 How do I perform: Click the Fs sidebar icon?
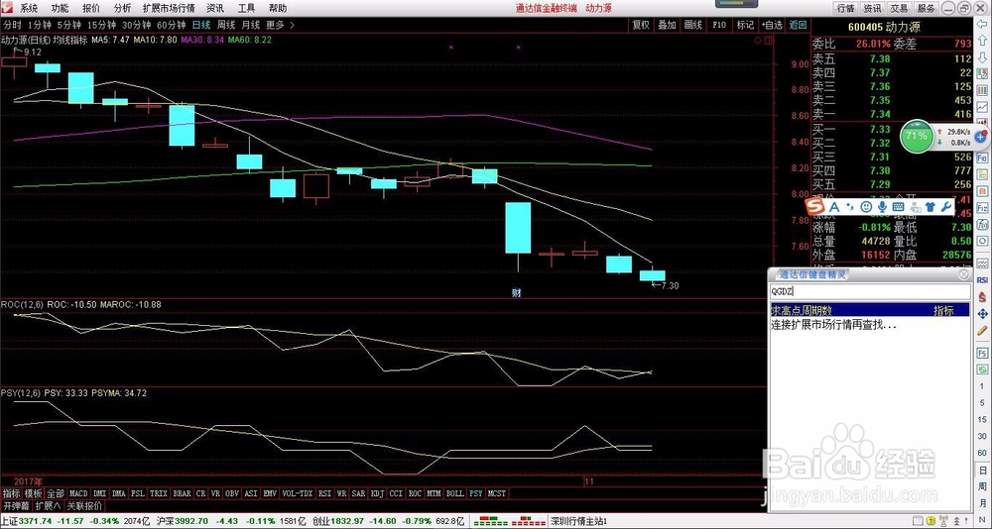tap(982, 352)
